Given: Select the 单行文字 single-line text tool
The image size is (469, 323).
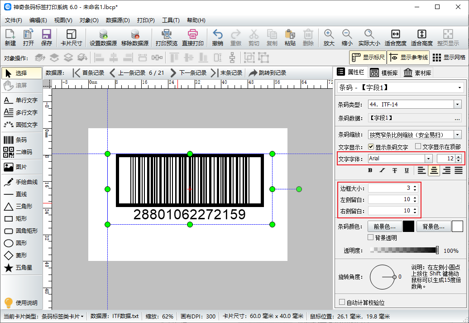Looking at the screenshot, I should click(x=21, y=100).
